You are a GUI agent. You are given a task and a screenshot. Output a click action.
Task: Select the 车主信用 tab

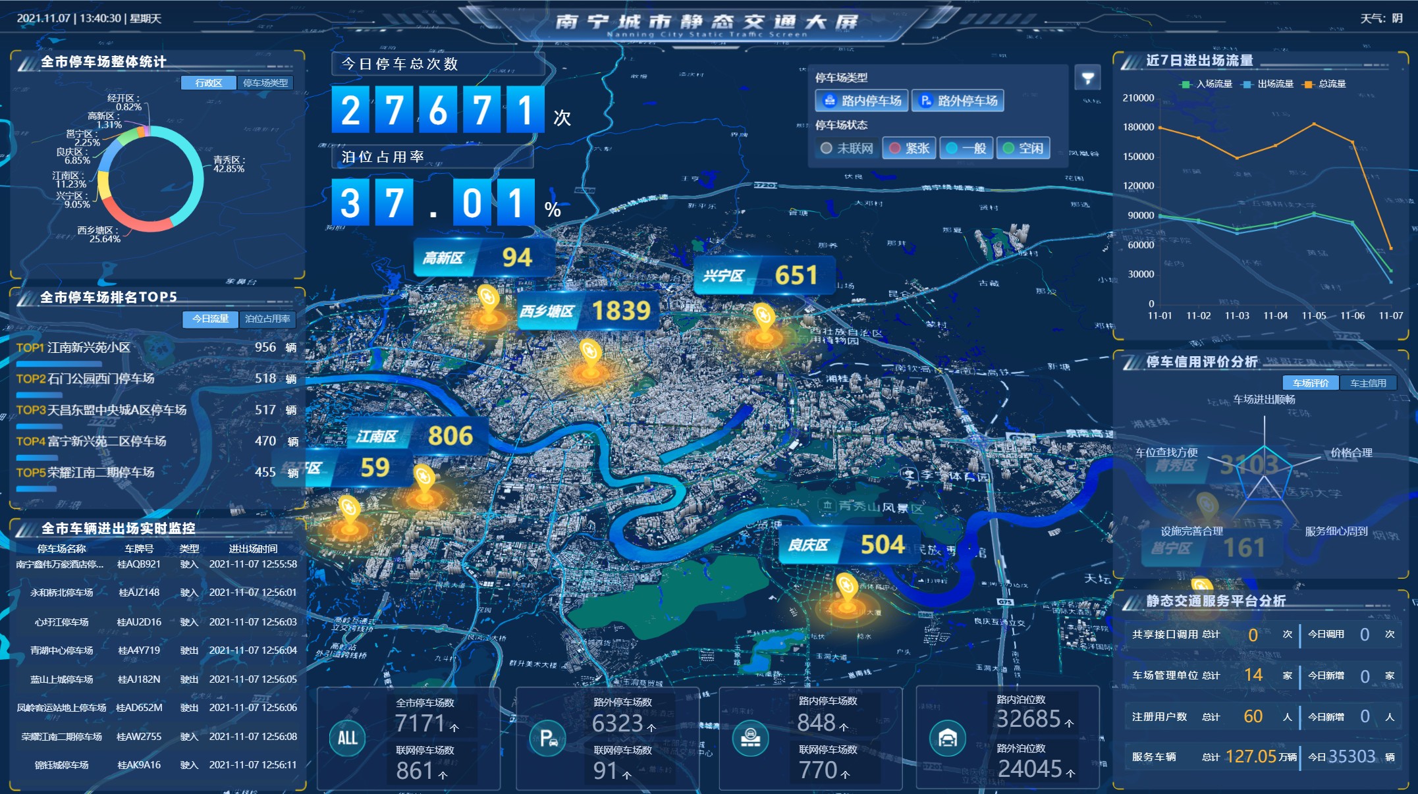pyautogui.click(x=1367, y=383)
